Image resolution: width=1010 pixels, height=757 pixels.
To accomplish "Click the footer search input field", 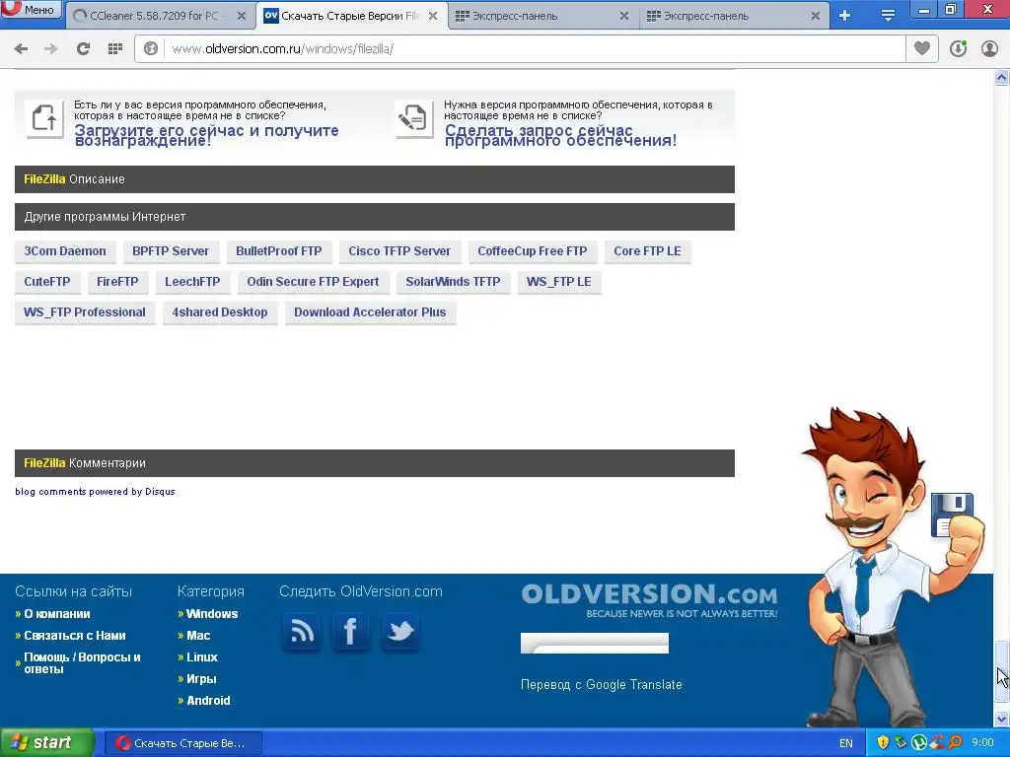I will click(595, 643).
